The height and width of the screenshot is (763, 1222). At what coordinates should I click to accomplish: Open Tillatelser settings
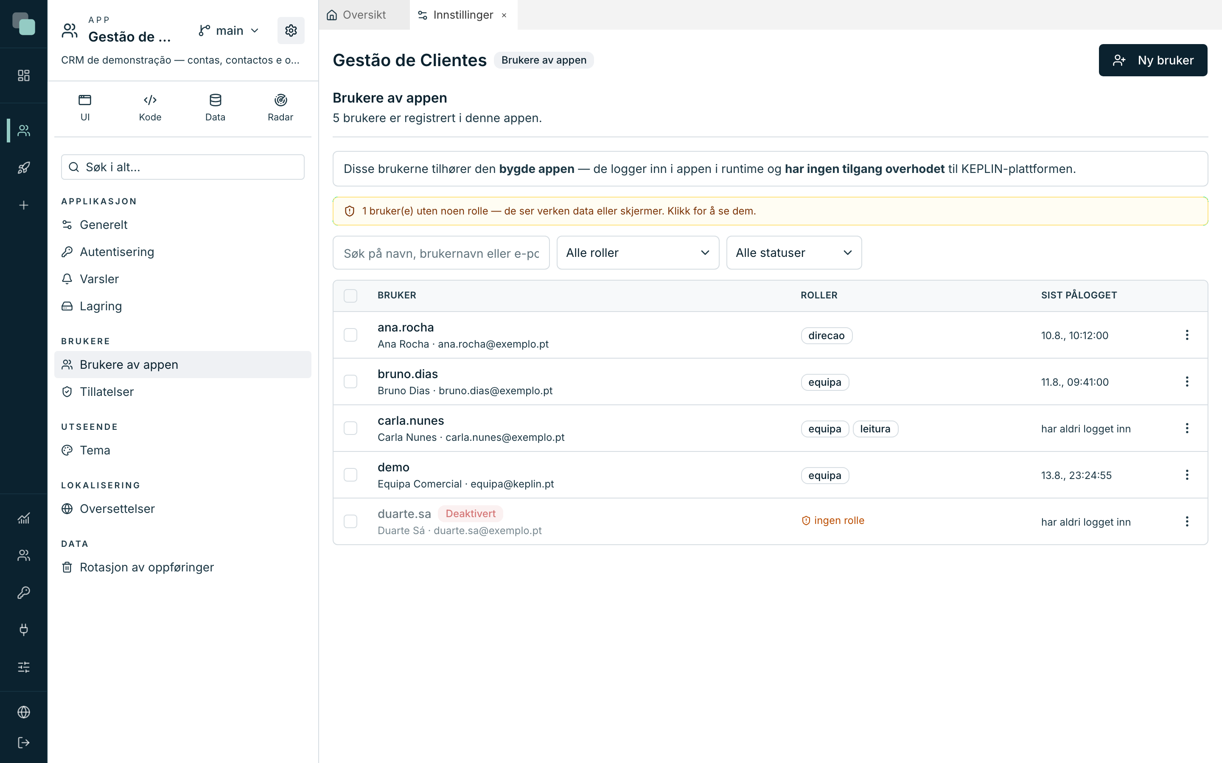click(183, 392)
